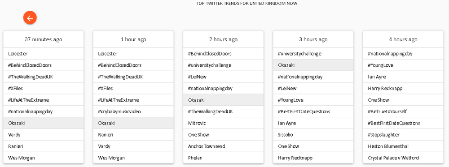The width and height of the screenshot is (449, 167).
Task: Open #crybabymusicvideo trend
Action: tap(133, 111)
